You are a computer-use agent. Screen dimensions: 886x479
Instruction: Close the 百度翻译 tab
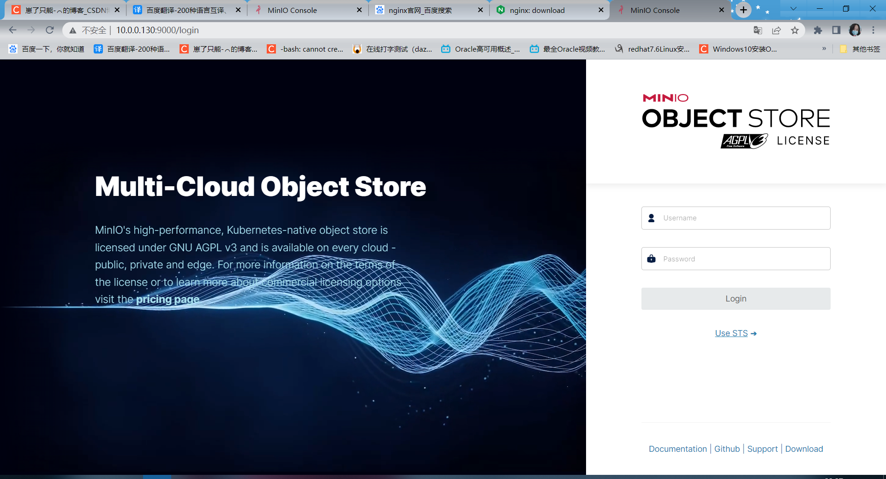[238, 10]
